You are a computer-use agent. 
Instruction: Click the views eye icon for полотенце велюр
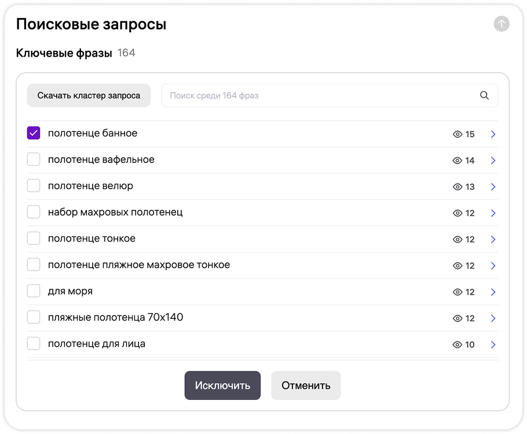(457, 186)
